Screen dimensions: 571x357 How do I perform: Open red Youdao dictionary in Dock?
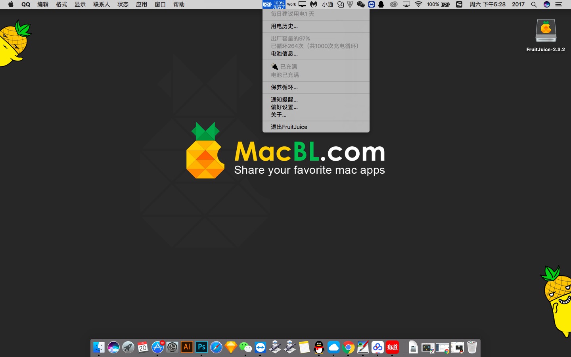tap(392, 347)
